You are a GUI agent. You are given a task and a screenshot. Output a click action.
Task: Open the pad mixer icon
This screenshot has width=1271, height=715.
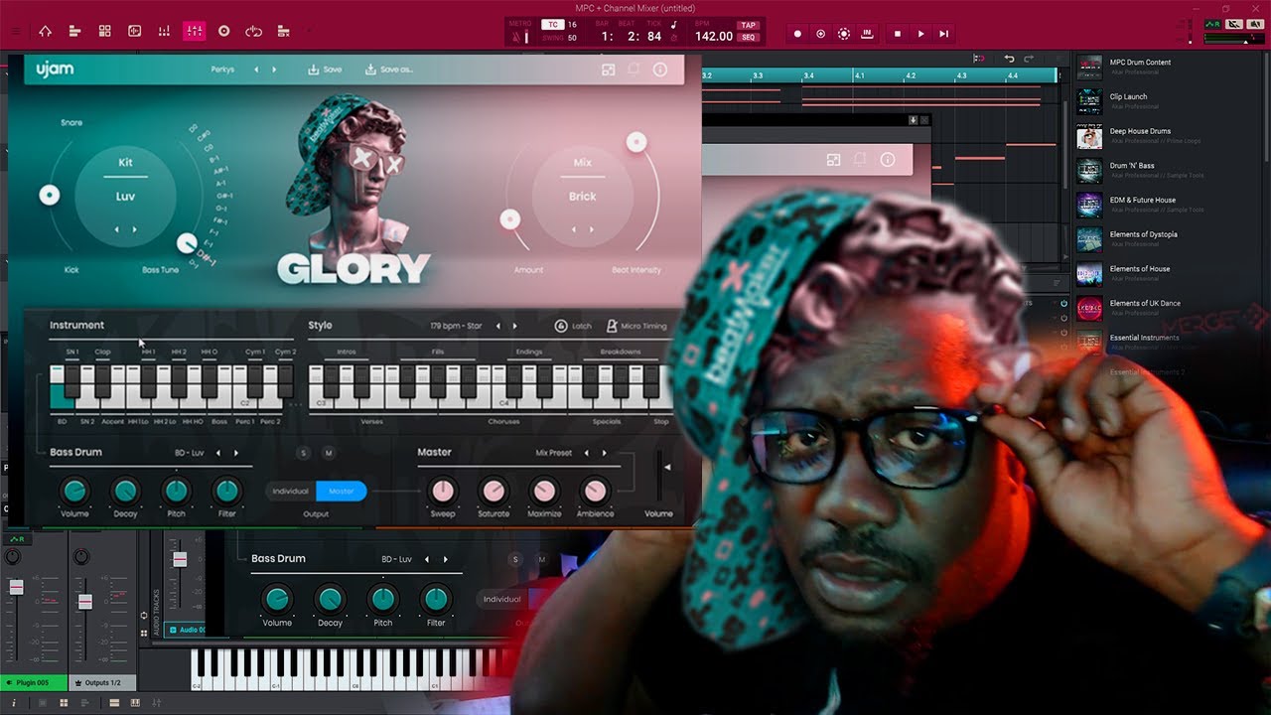tap(164, 32)
